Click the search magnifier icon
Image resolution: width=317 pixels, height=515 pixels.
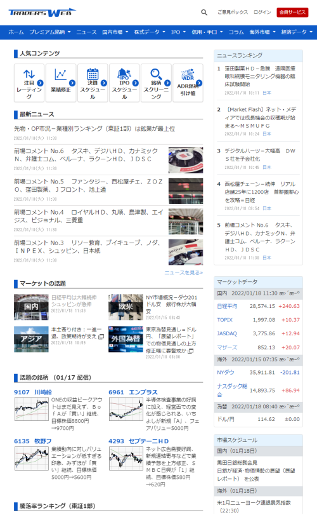[x=204, y=13]
